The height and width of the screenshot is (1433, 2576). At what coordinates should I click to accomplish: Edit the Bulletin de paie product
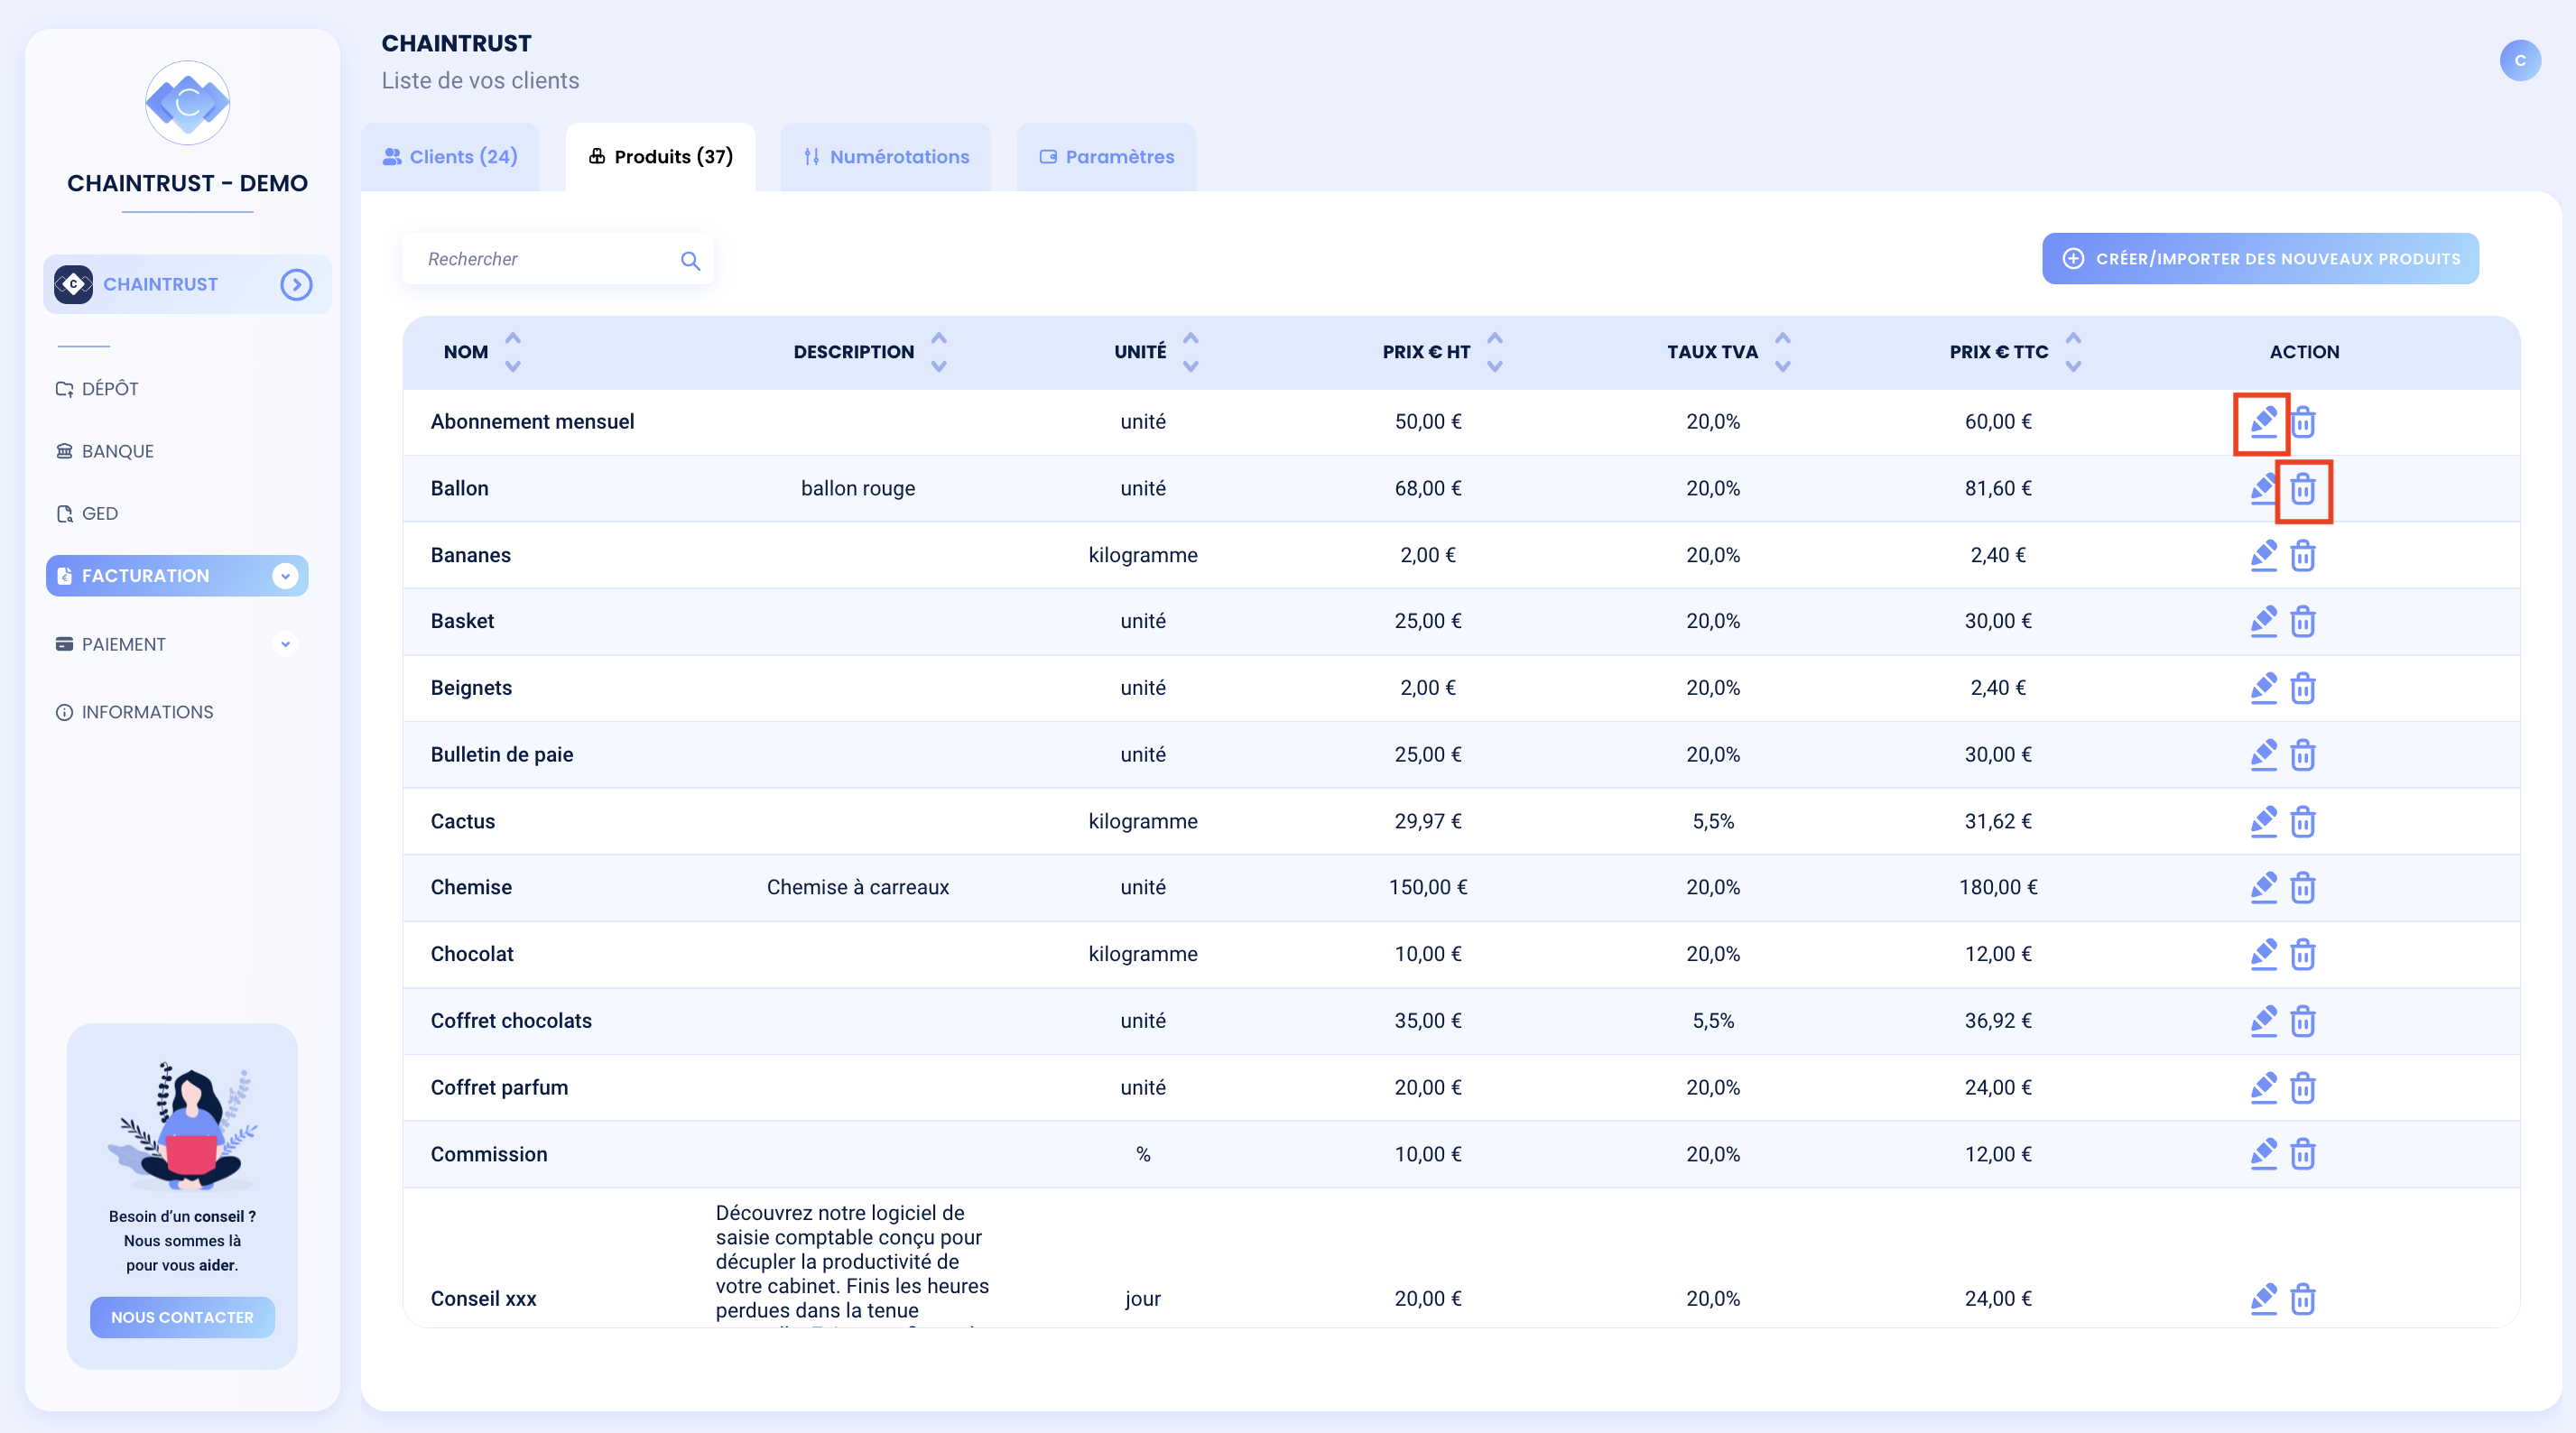(2263, 755)
